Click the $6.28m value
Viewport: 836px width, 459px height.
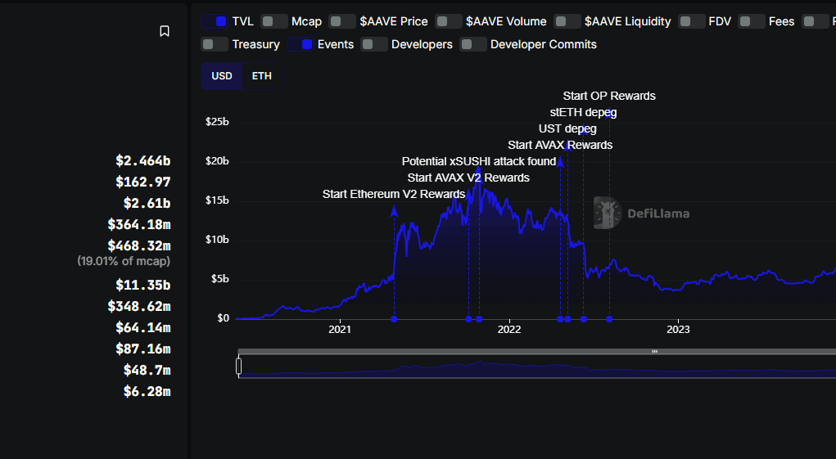point(147,392)
